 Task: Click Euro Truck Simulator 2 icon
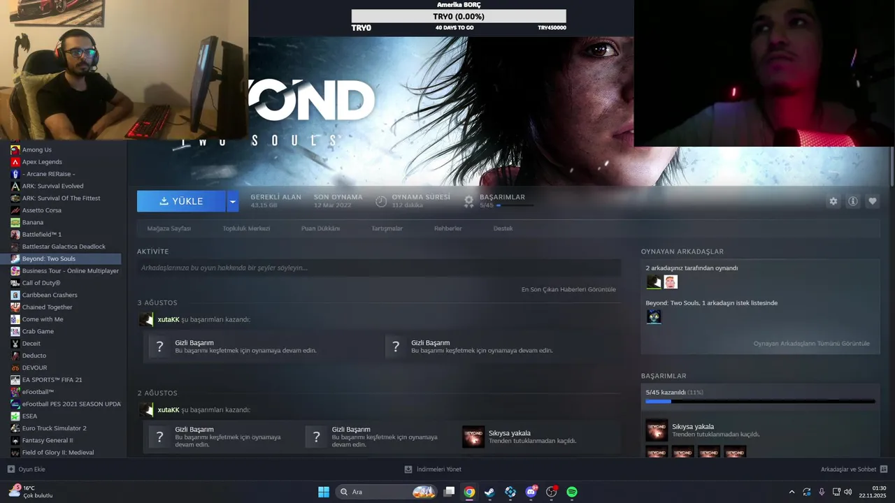pyautogui.click(x=15, y=428)
